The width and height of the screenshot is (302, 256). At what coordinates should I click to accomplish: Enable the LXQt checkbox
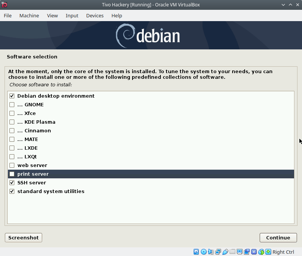[x=12, y=156]
